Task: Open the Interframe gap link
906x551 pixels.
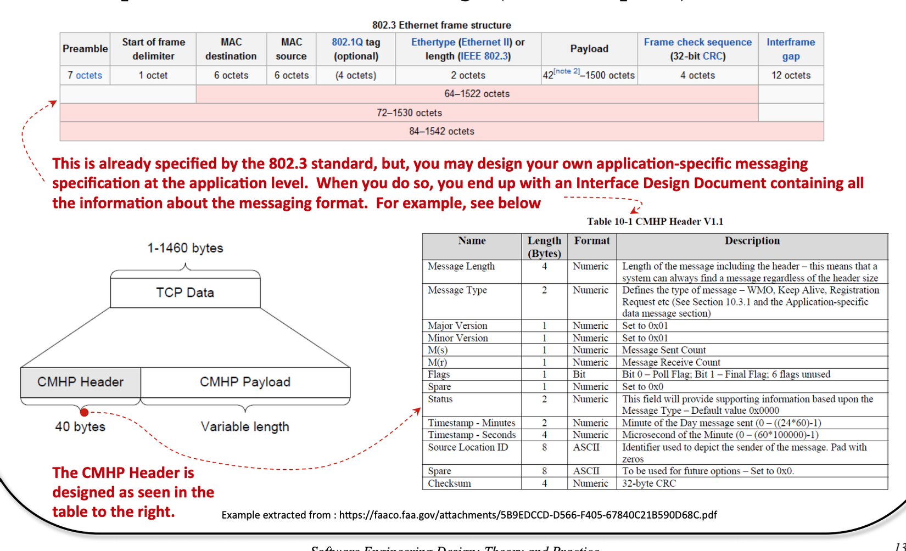Action: pos(791,49)
